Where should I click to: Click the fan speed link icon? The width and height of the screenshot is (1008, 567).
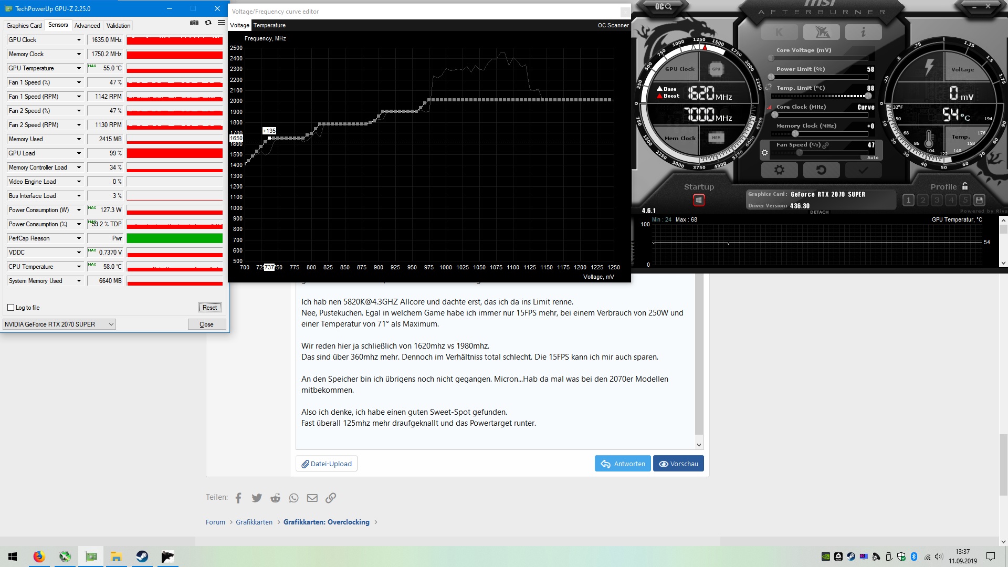point(826,145)
